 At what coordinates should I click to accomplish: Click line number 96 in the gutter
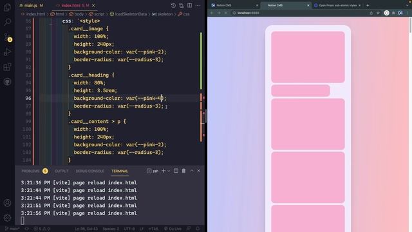point(28,98)
